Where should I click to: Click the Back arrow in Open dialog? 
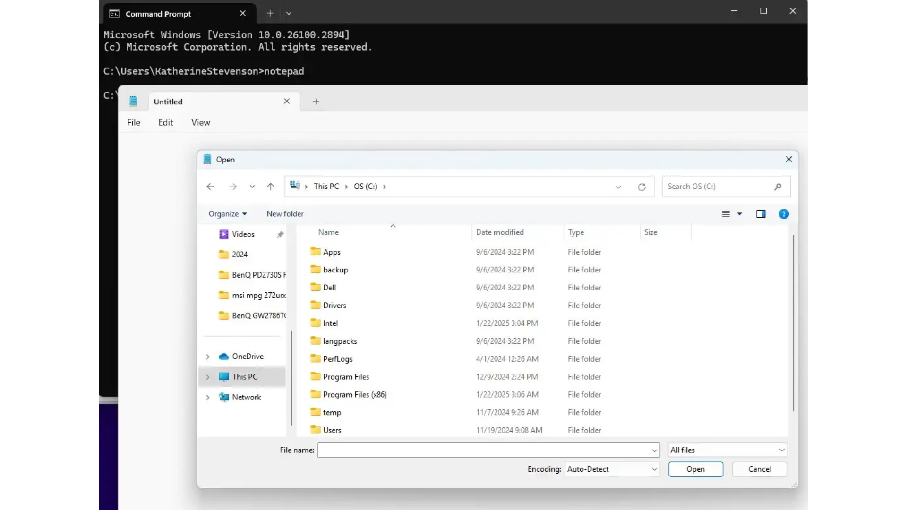click(210, 187)
